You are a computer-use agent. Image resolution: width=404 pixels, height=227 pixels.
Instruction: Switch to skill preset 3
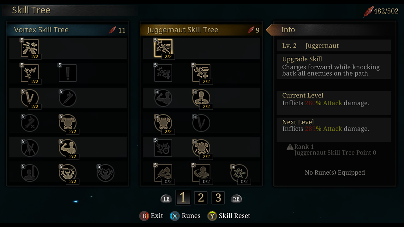[218, 198]
